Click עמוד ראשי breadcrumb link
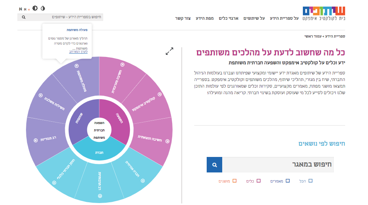Screen dimensions: 368x205 pos(313,36)
